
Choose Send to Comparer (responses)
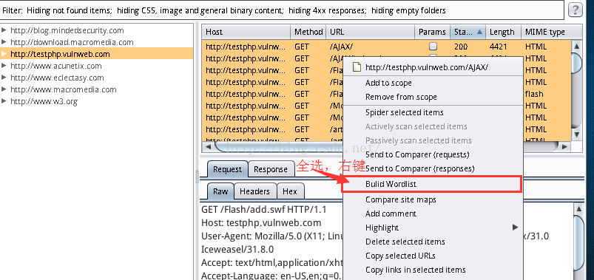(433, 168)
